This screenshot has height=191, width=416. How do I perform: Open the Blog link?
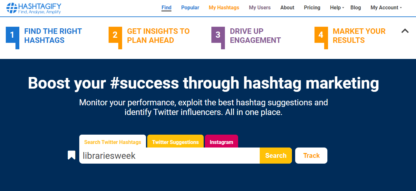pos(356,8)
